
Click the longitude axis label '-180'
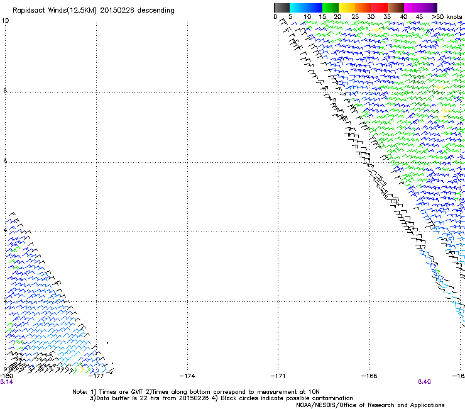pos(6,376)
